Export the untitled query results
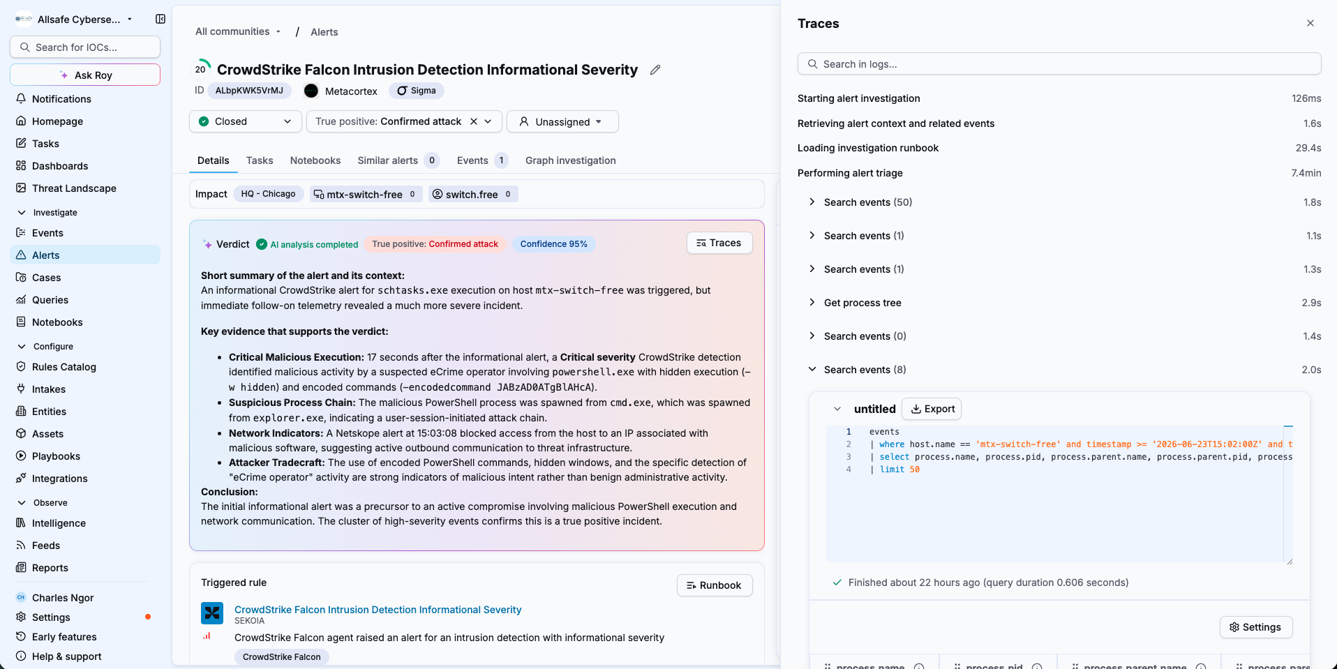Viewport: 1337px width, 669px height. [x=932, y=409]
